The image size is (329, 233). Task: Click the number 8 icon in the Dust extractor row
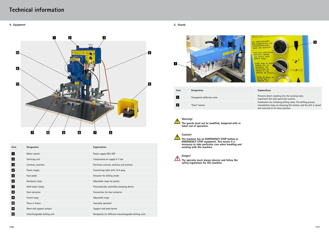tap(13, 192)
